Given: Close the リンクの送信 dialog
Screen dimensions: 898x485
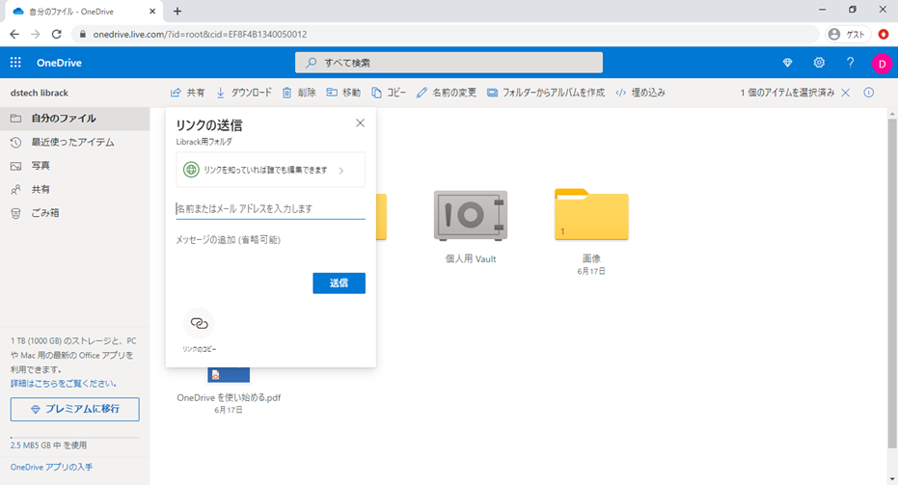Looking at the screenshot, I should (360, 123).
